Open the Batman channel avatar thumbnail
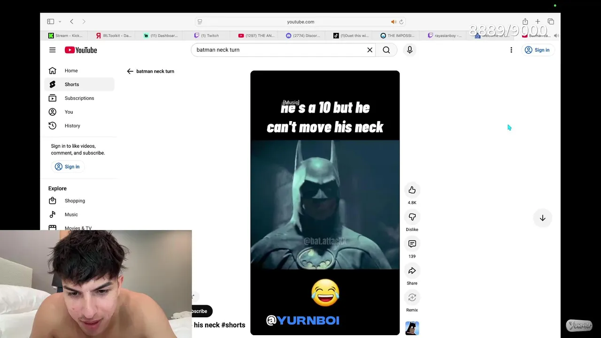Viewport: 601px width, 338px height. click(412, 328)
